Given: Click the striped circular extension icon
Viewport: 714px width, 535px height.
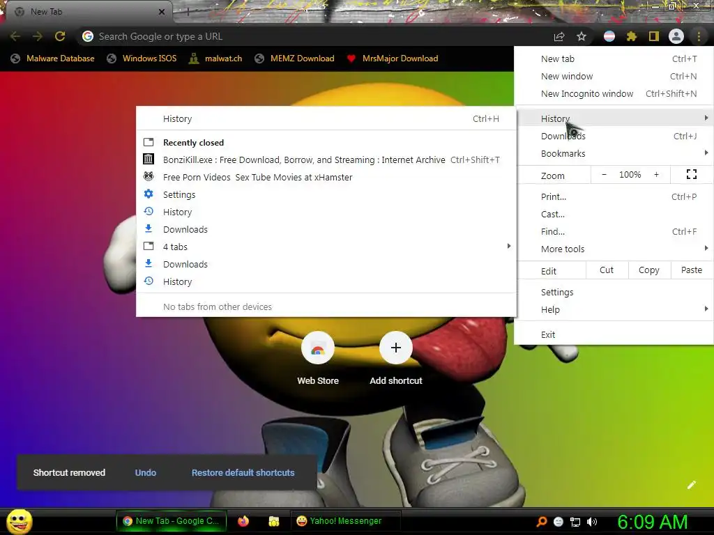Looking at the screenshot, I should pyautogui.click(x=609, y=36).
